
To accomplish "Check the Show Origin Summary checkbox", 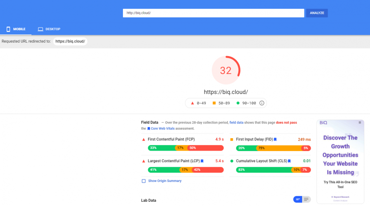I will tap(144, 181).
